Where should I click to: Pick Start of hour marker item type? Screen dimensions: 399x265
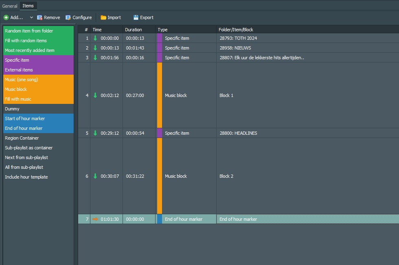[x=25, y=118]
